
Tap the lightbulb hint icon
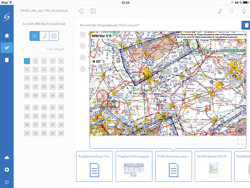[244, 11]
